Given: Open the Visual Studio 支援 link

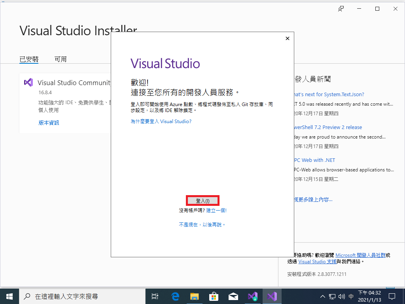Looking at the screenshot, I should click(317, 262).
